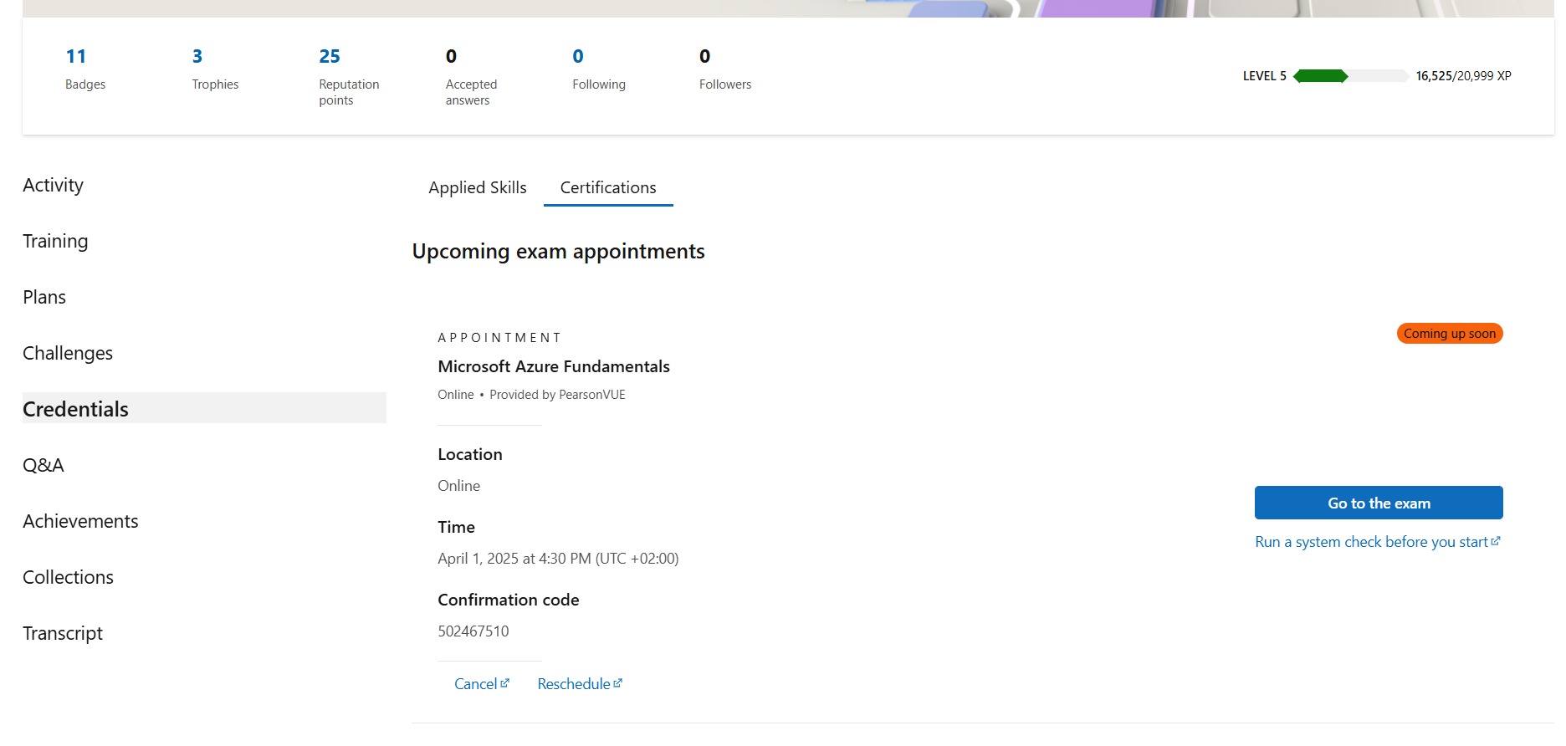Go to Collections in the sidebar
This screenshot has width=1566, height=746.
tap(68, 577)
